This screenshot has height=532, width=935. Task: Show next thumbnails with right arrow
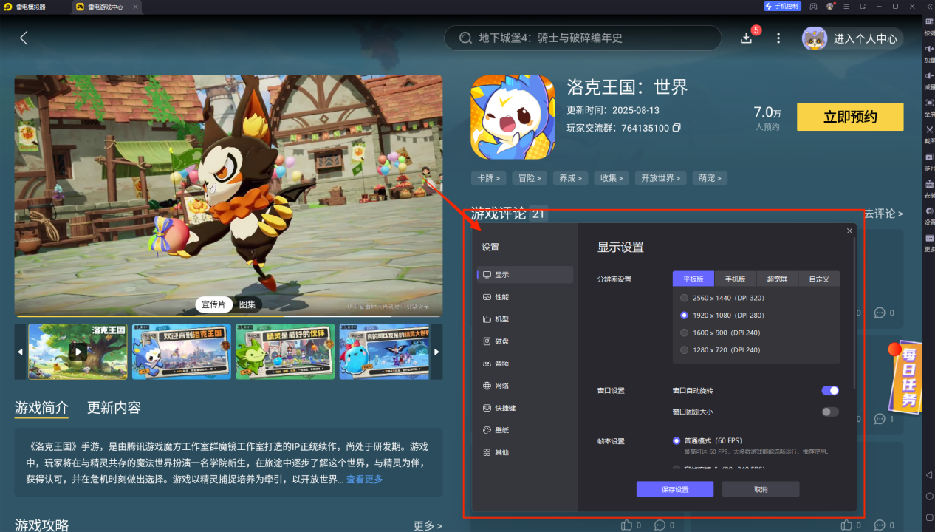coord(436,352)
